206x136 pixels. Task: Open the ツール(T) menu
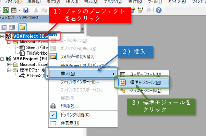155,2
